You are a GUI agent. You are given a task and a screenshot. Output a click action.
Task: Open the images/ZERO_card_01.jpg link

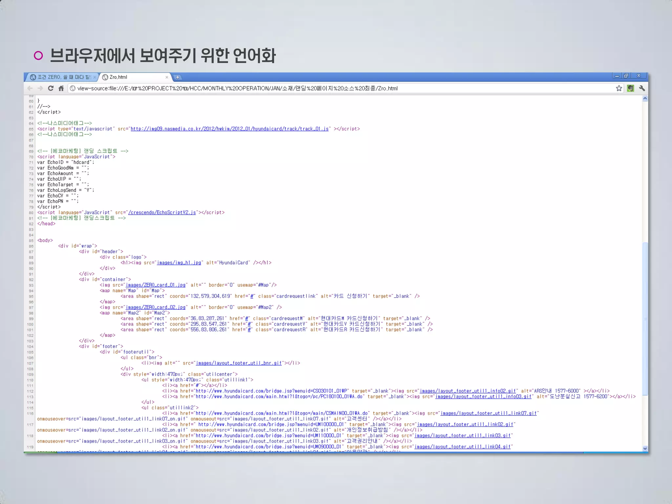[156, 285]
